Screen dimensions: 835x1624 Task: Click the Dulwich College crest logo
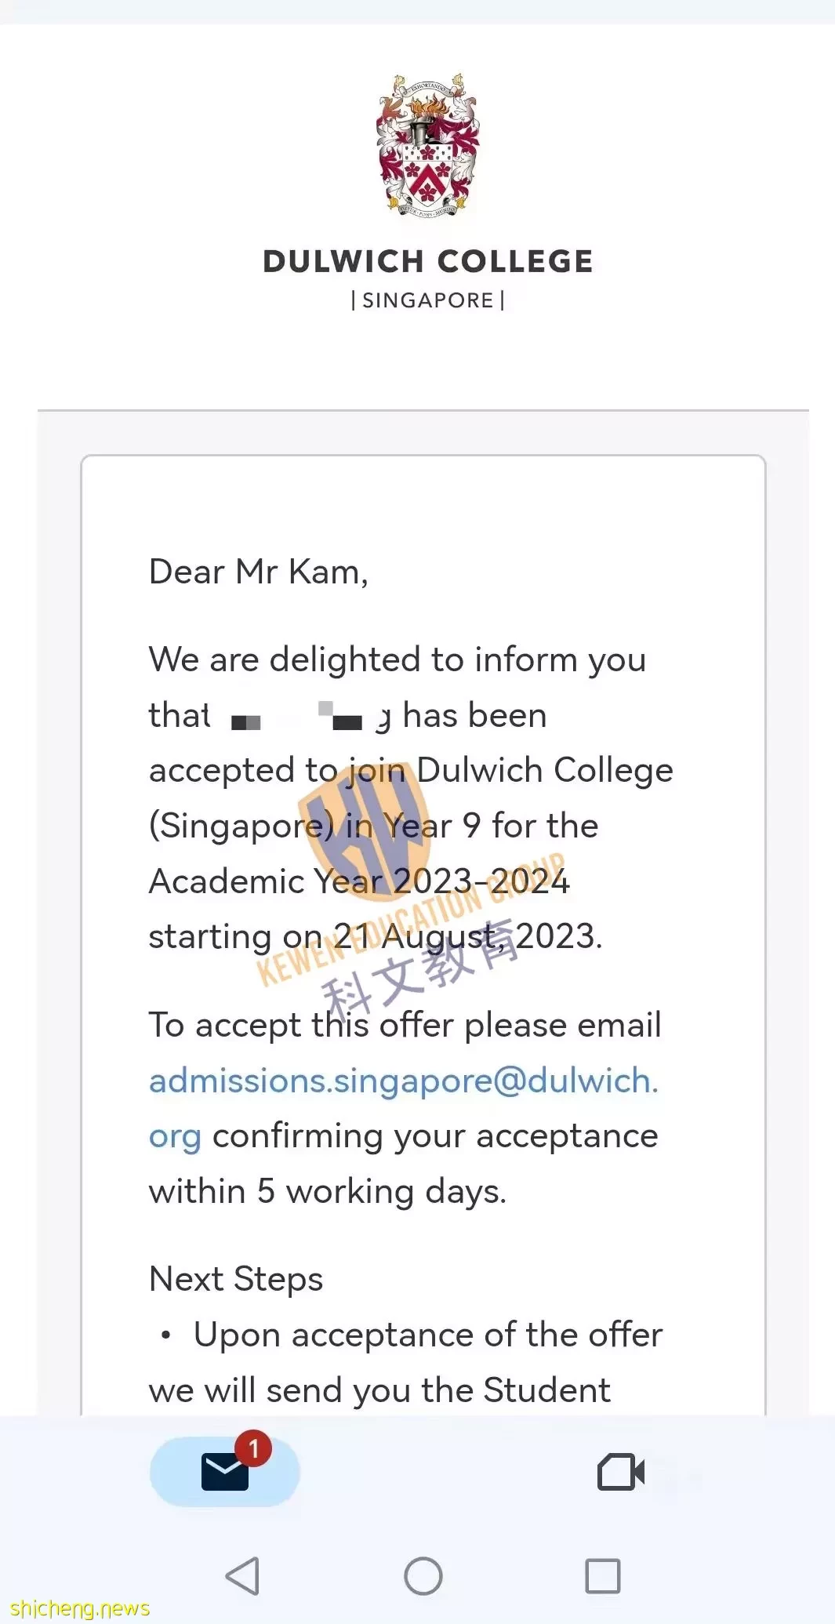pos(428,145)
